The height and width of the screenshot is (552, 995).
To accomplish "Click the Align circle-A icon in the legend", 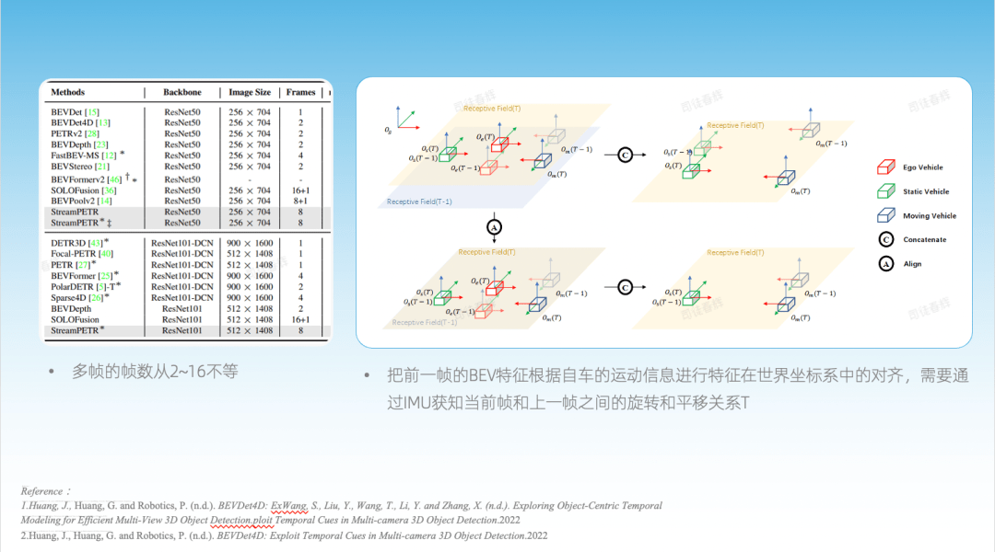I will coord(885,263).
